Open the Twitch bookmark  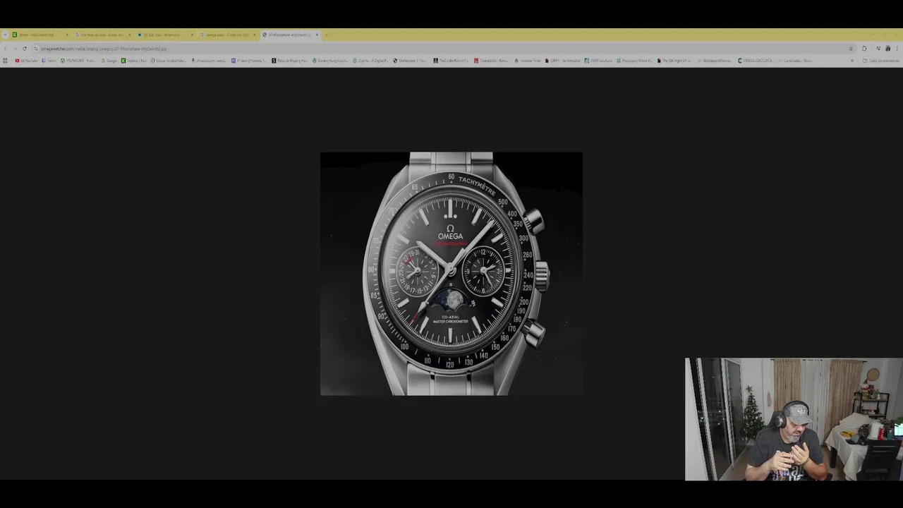coord(49,61)
